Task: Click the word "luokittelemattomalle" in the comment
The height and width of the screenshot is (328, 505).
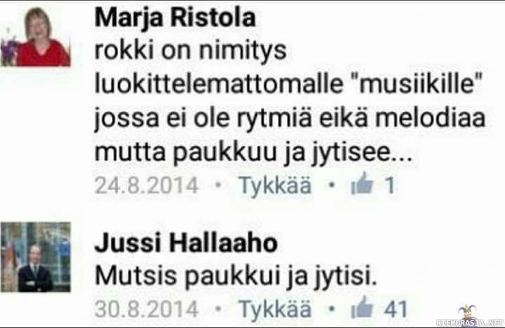Action: (219, 83)
